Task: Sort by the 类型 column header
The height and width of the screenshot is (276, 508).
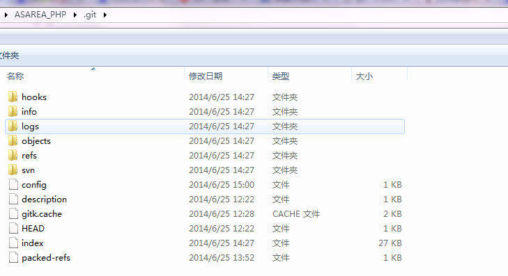Action: [x=281, y=76]
